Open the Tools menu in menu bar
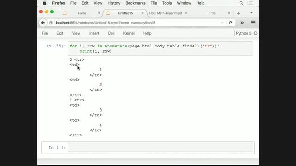Image resolution: width=296 pixels, height=166 pixels. pos(167,3)
